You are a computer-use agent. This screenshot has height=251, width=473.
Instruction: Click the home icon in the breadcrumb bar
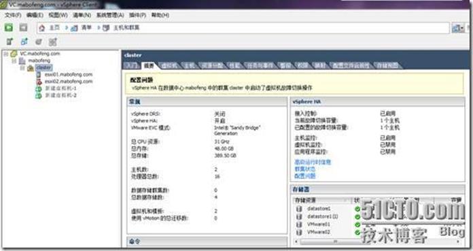click(42, 28)
